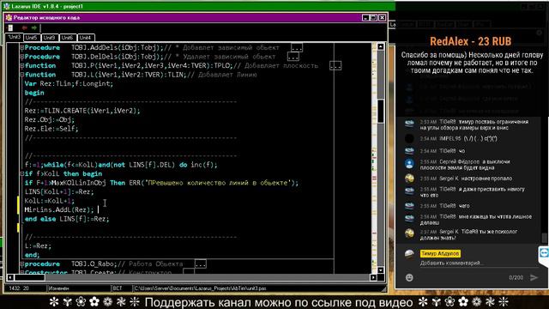
Task: Click the 'ВСТ' insert mode status field
Action: click(122, 288)
